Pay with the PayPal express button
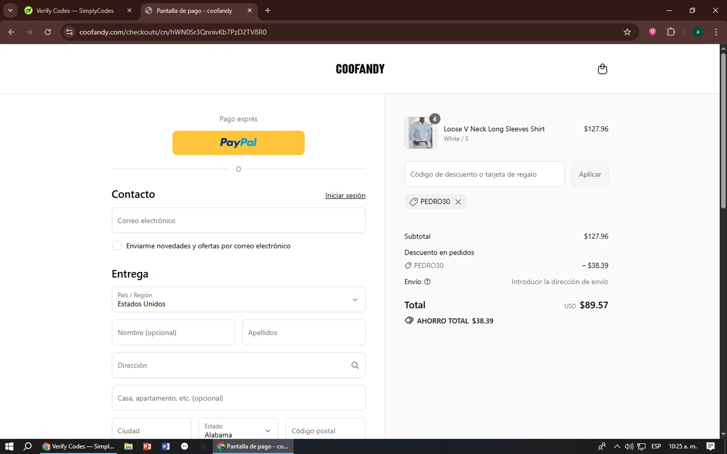The image size is (727, 454). point(238,143)
